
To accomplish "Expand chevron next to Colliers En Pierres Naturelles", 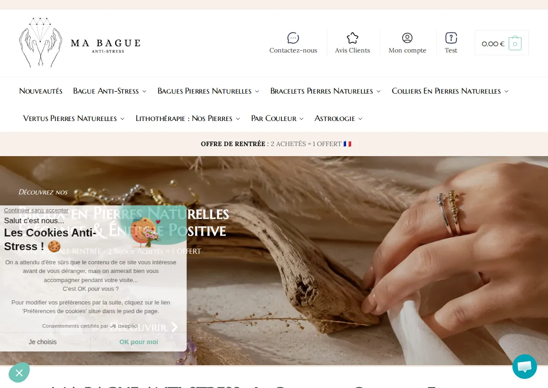I will coord(506,91).
